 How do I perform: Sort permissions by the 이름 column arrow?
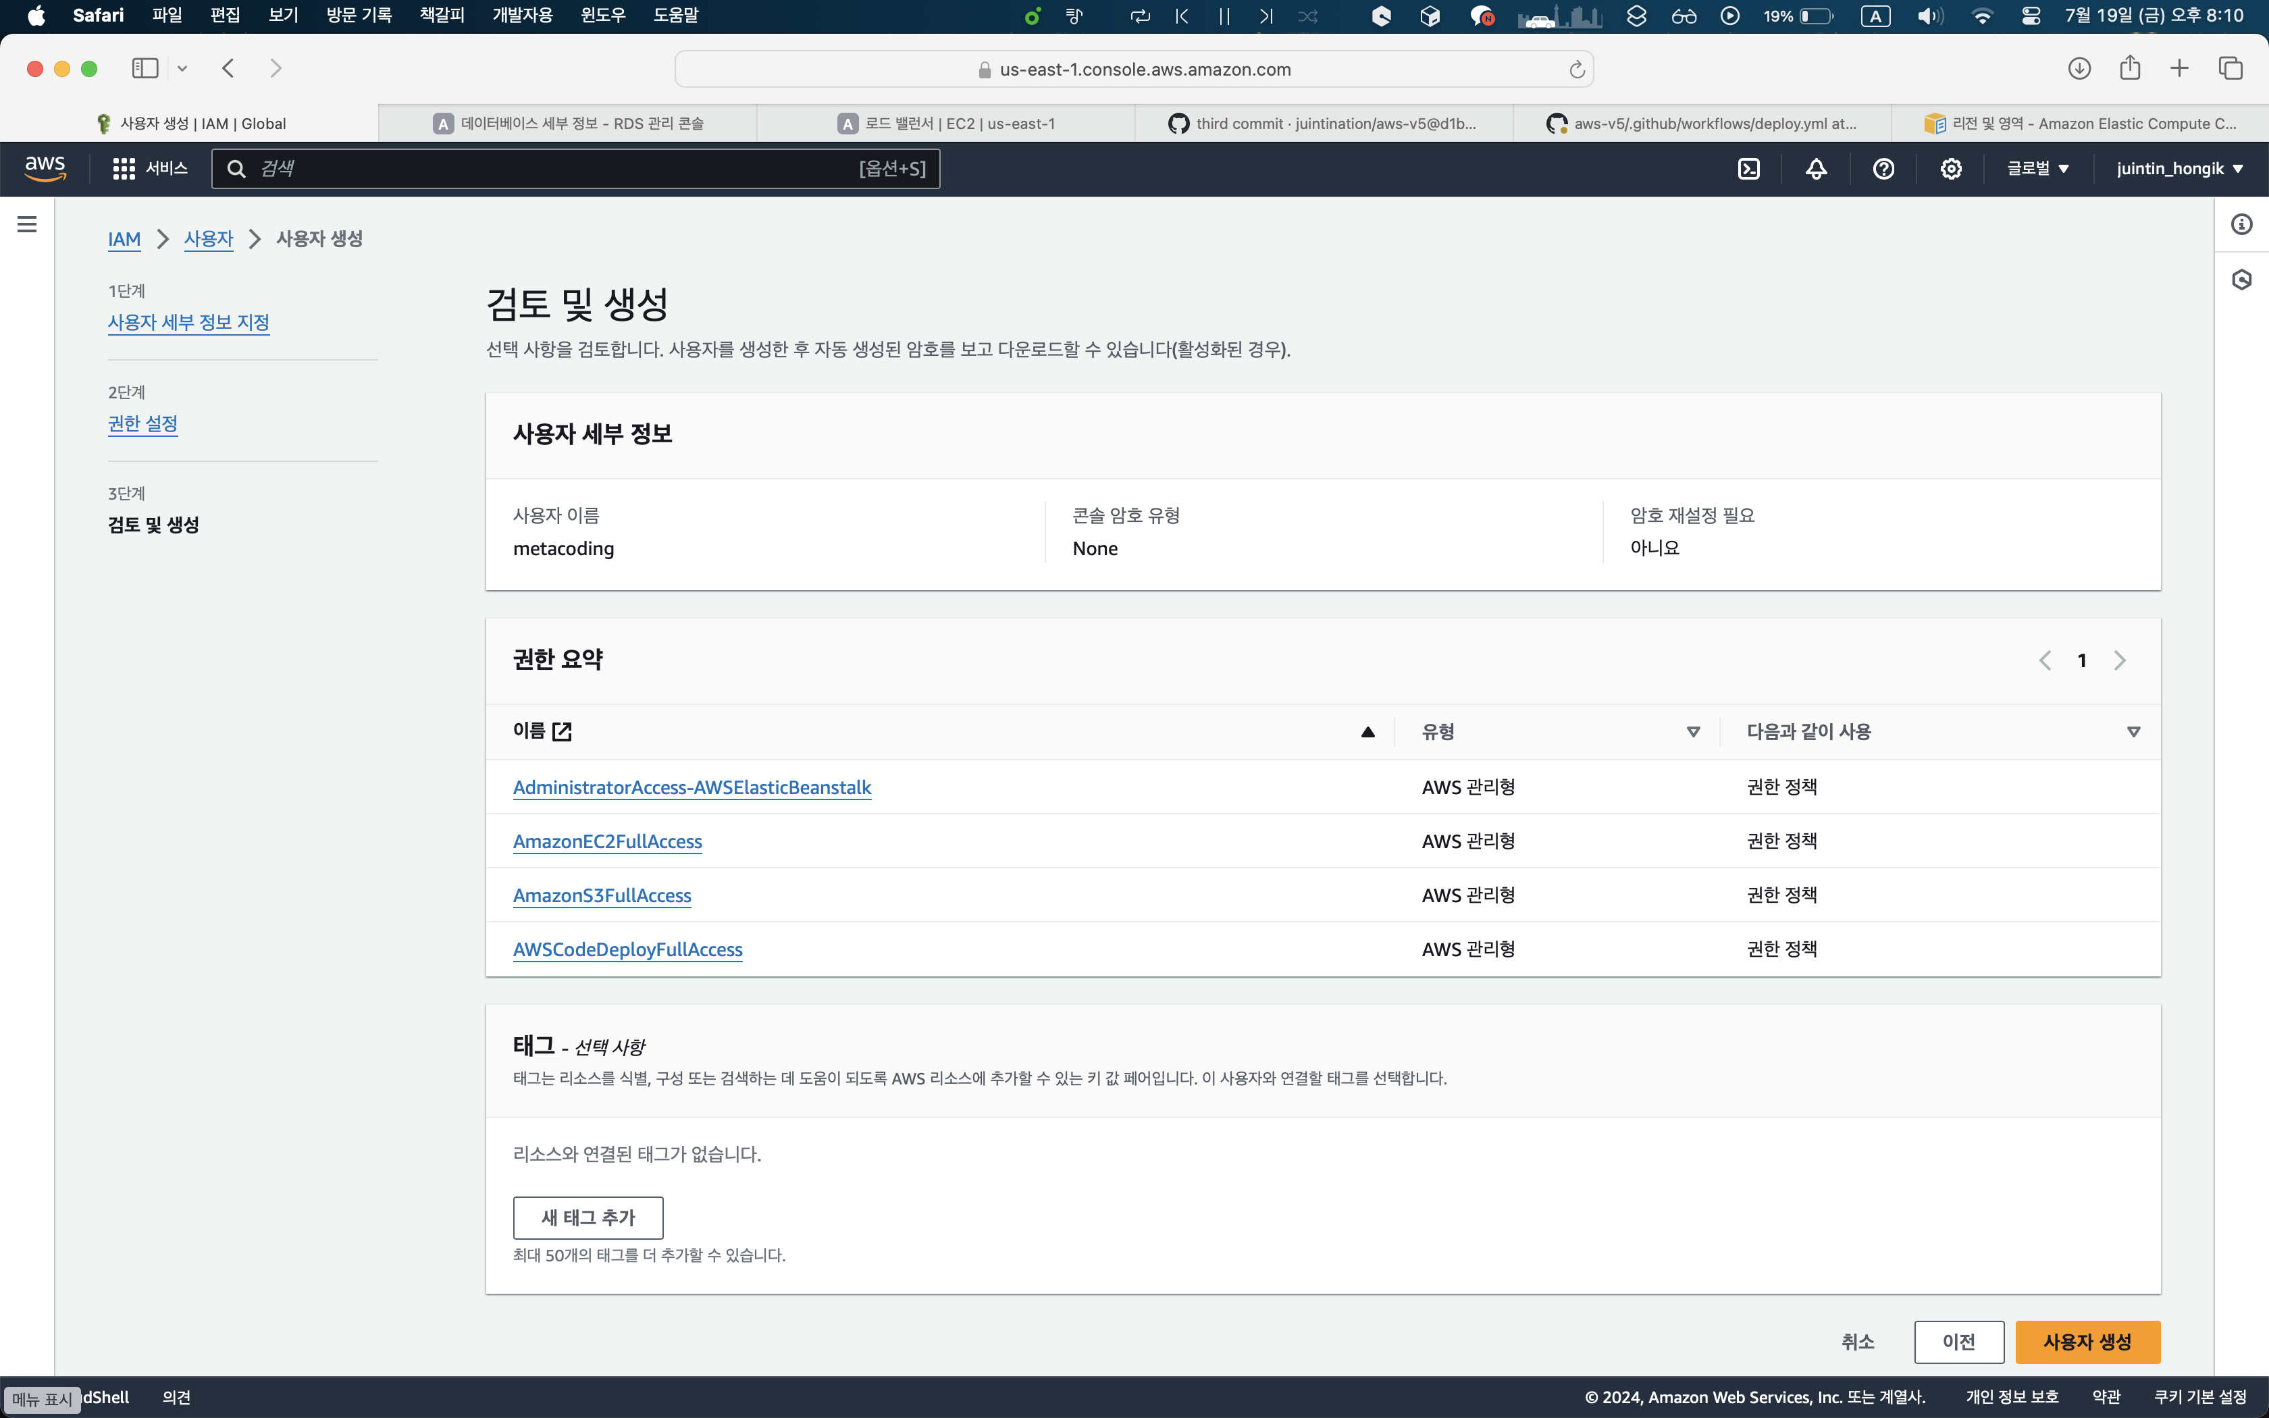point(1368,731)
